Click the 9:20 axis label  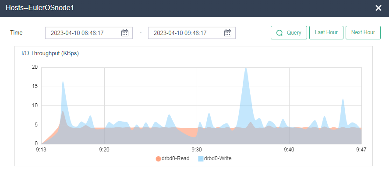[x=104, y=150]
